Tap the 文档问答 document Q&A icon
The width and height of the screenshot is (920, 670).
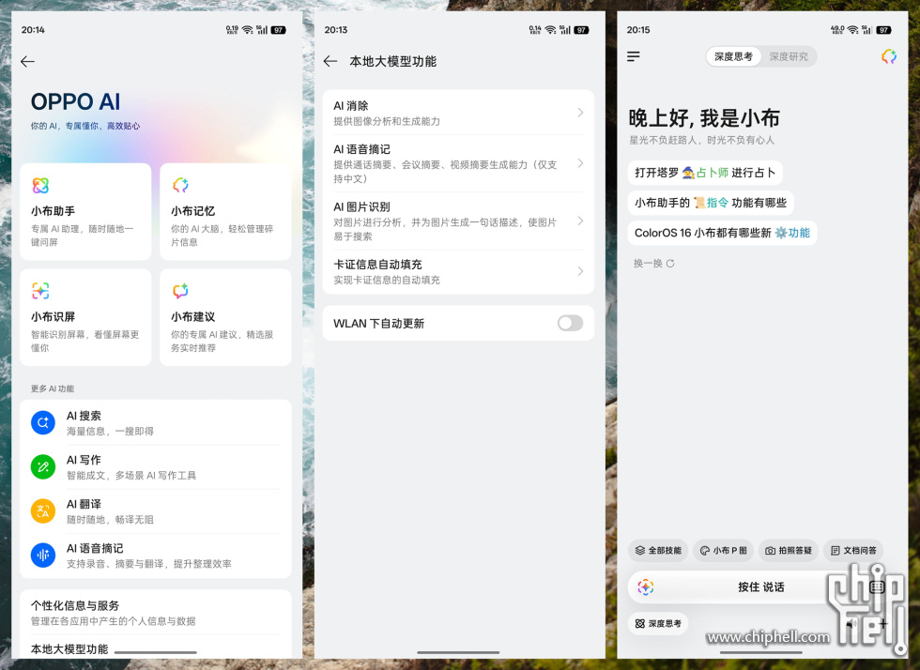832,551
